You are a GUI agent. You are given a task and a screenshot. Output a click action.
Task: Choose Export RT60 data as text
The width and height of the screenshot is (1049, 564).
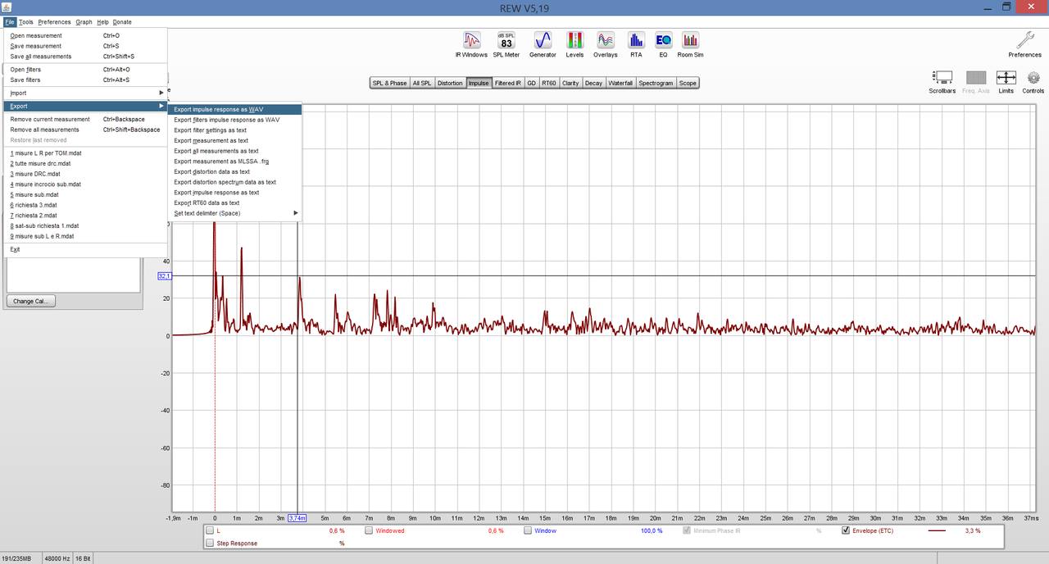pos(235,203)
